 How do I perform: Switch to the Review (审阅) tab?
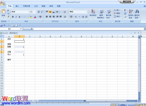(x=51, y=6)
